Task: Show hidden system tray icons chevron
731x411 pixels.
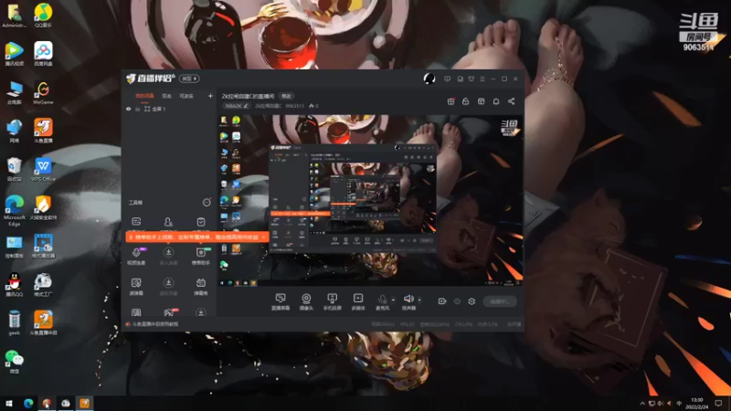Action: pyautogui.click(x=642, y=403)
